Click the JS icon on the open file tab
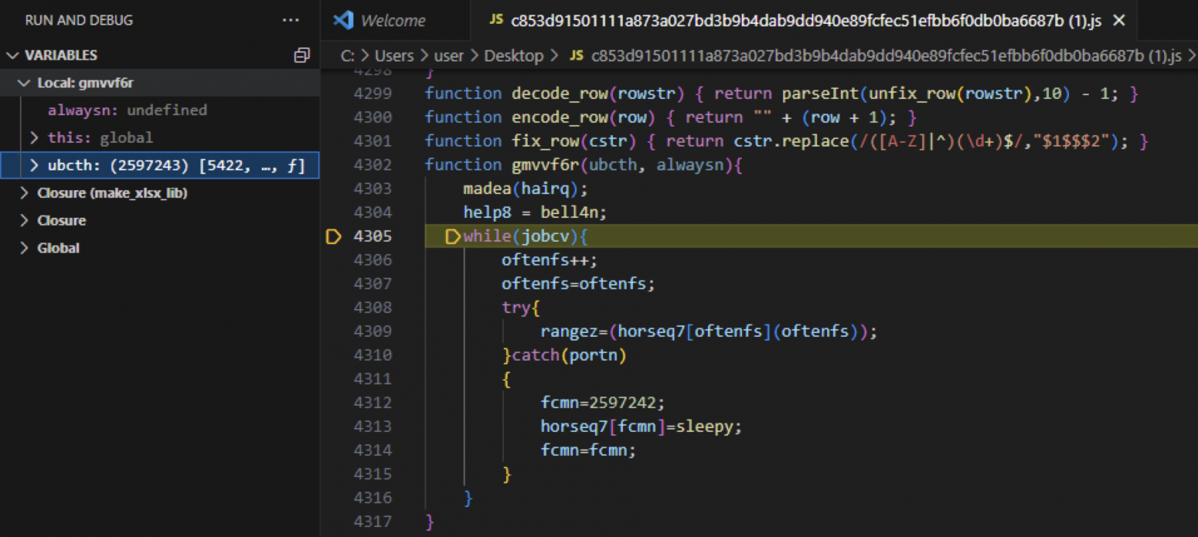Image resolution: width=1198 pixels, height=537 pixels. 495,21
